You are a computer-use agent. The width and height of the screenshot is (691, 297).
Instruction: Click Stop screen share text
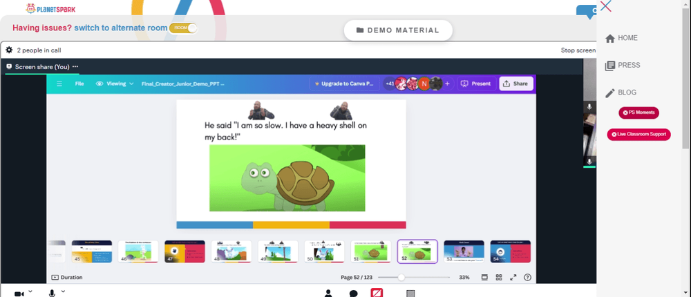click(x=578, y=50)
